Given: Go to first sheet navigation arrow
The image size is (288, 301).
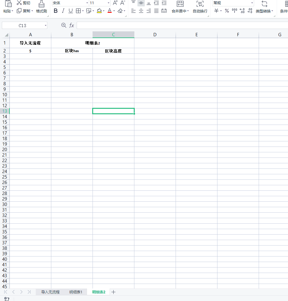Looking at the screenshot, I should pyautogui.click(x=5, y=292).
